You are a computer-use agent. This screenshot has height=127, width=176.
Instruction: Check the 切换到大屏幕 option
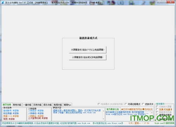157,107
